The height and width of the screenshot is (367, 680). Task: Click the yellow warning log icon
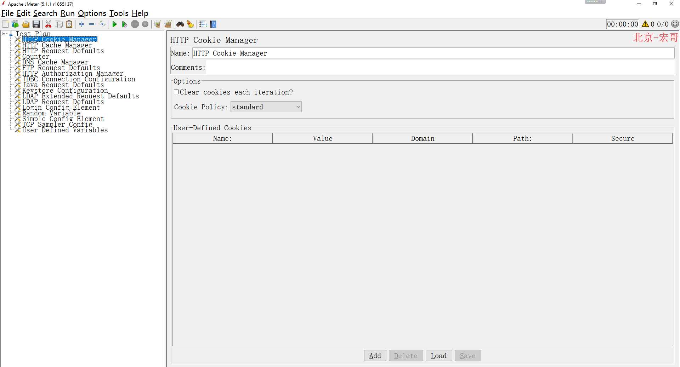pyautogui.click(x=645, y=24)
